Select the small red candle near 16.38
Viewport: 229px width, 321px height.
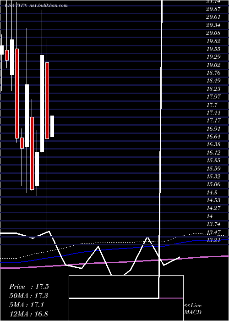(22, 143)
